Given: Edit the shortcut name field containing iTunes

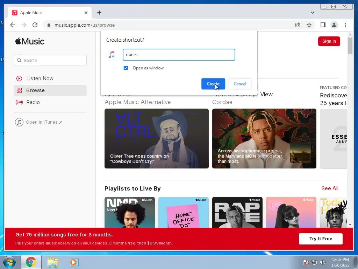Looking at the screenshot, I should pos(179,55).
